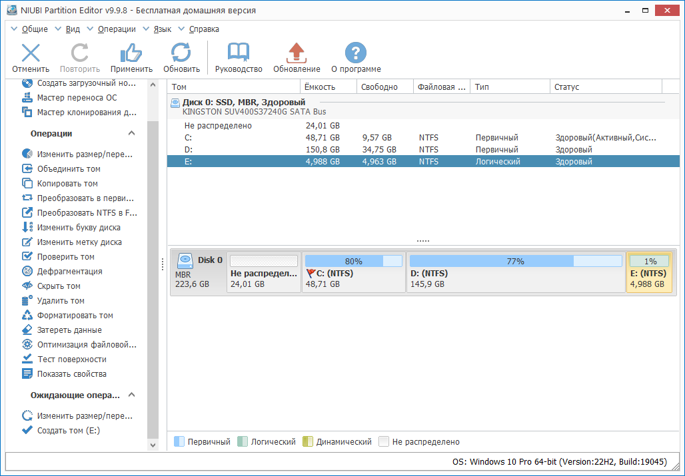Choose Изменить размер/переместить under the Операции section
685x476 pixels.
point(77,154)
